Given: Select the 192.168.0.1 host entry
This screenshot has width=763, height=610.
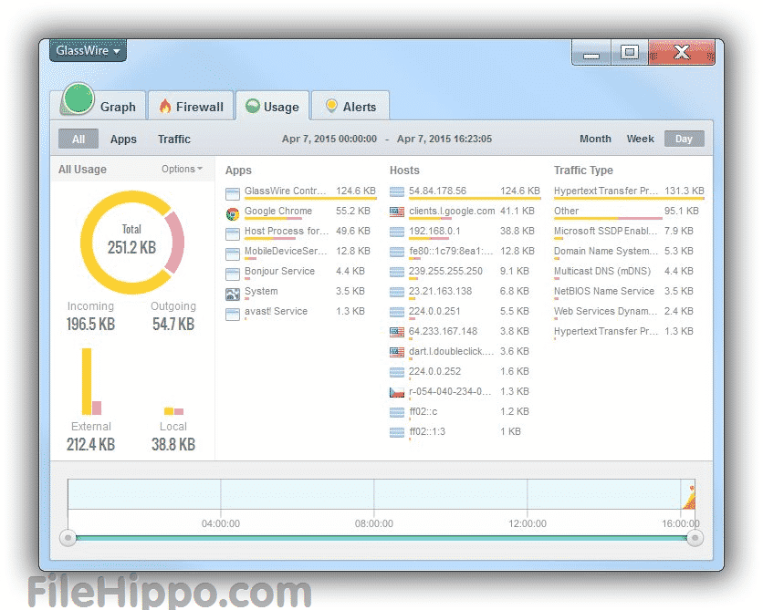Looking at the screenshot, I should (x=434, y=232).
